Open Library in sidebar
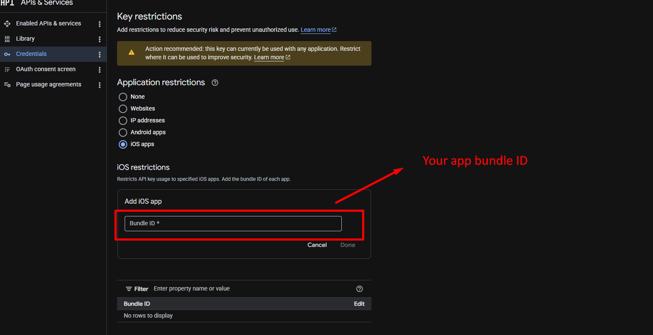 point(25,39)
